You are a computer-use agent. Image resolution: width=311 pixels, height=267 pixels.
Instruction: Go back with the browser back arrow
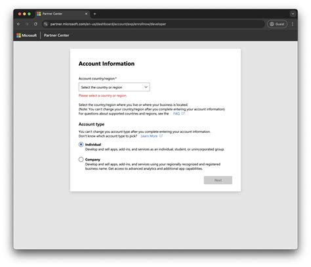pyautogui.click(x=19, y=24)
